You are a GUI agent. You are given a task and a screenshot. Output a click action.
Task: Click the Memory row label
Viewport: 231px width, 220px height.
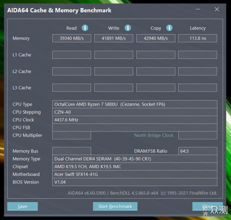click(21, 39)
